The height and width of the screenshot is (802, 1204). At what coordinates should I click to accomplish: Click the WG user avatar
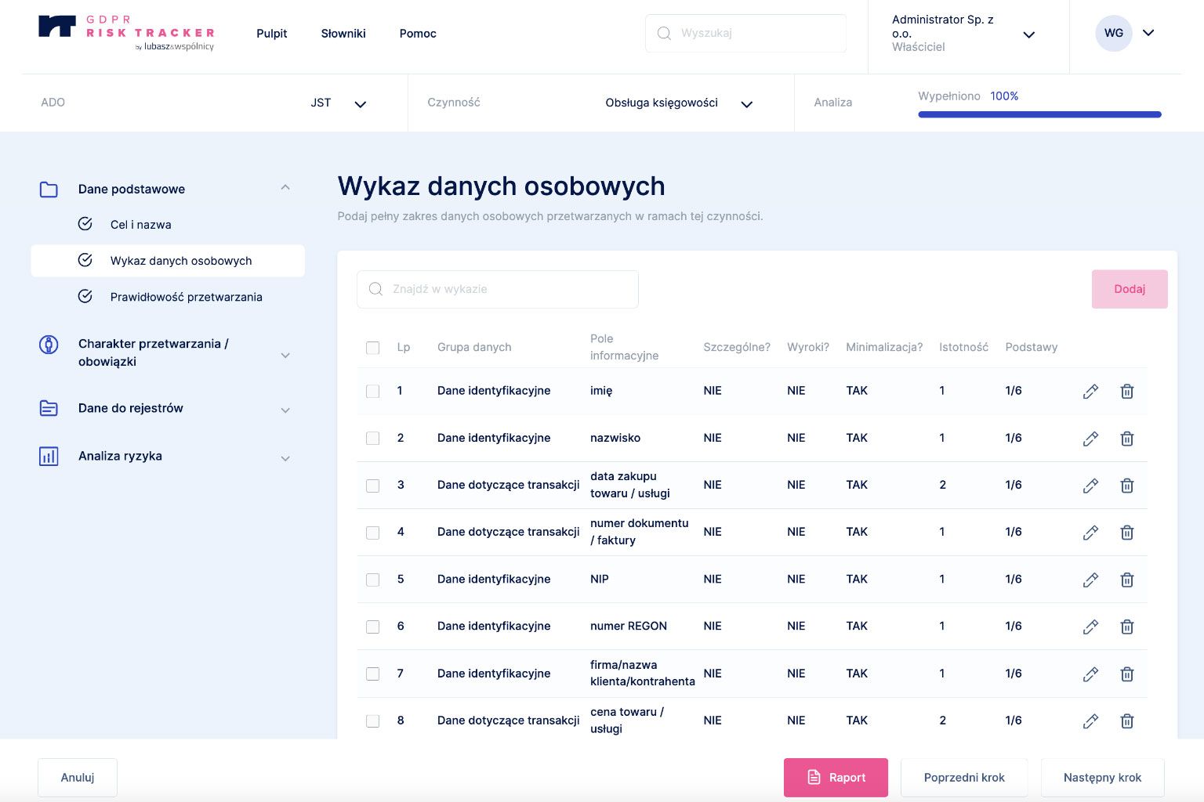pos(1113,33)
